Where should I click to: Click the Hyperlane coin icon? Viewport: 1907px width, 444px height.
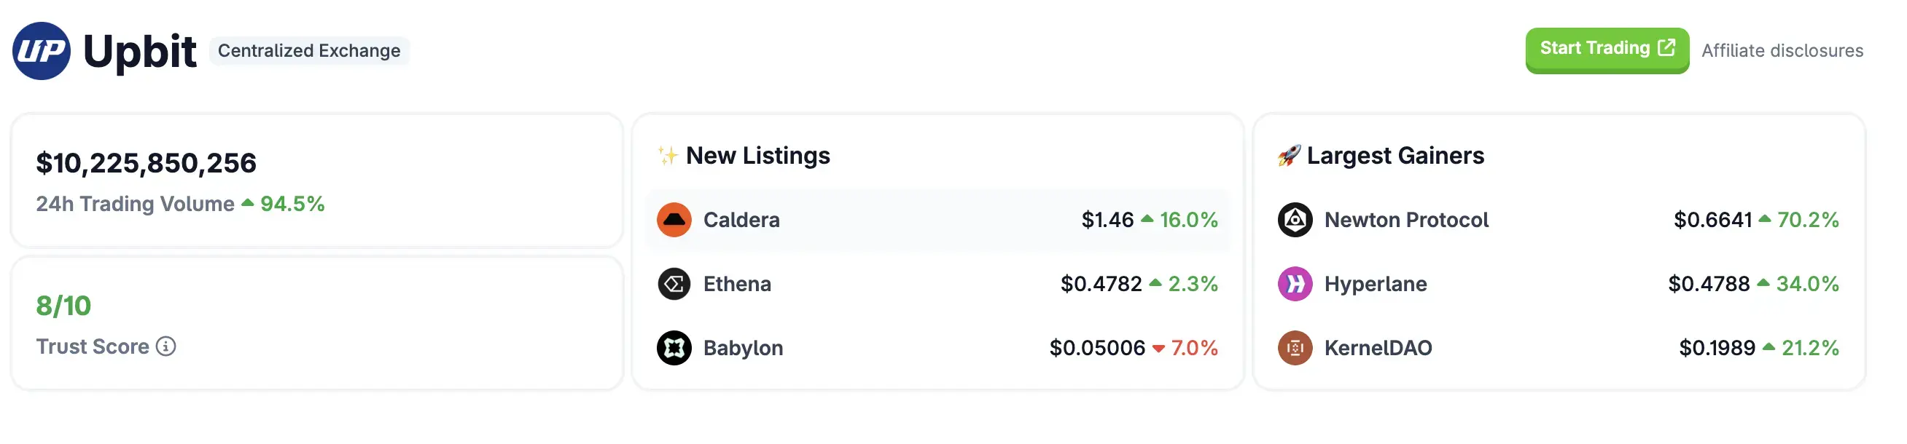[x=1295, y=284]
